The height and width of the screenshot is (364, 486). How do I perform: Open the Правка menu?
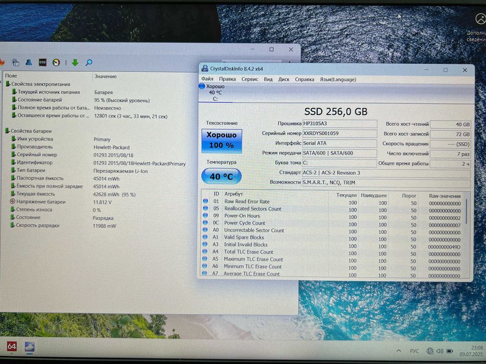tap(228, 79)
